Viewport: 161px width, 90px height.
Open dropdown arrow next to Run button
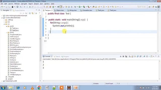(x=82, y=7)
